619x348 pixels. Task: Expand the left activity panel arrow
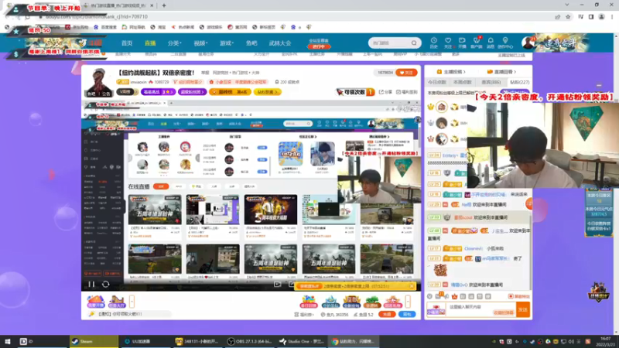(132, 302)
